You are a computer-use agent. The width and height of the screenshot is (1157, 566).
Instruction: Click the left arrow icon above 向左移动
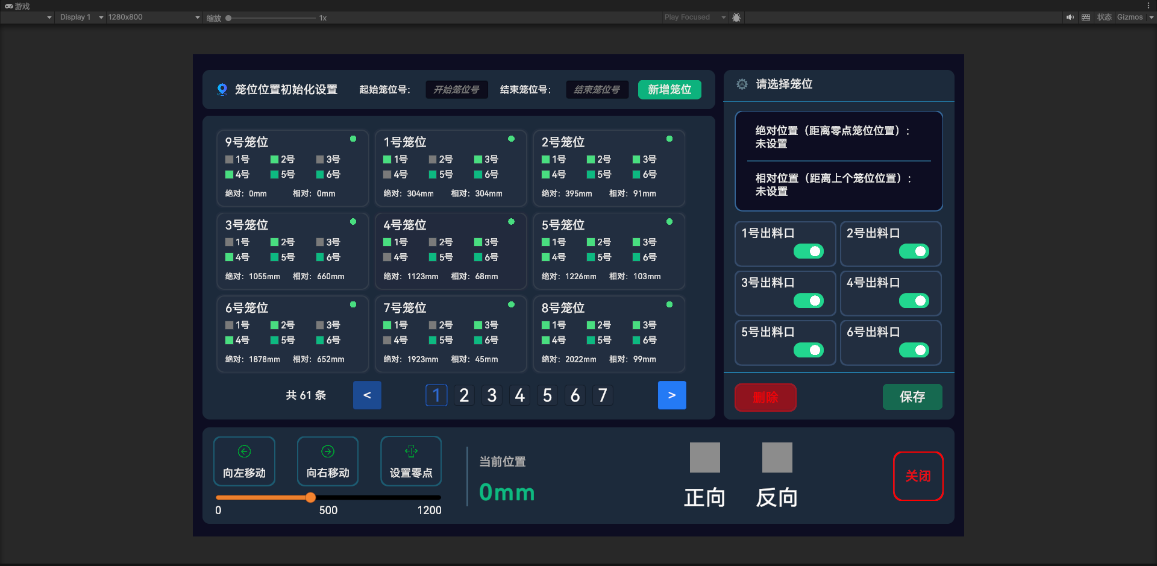coord(244,451)
